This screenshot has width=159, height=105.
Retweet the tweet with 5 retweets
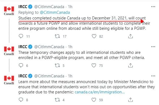point(57,65)
